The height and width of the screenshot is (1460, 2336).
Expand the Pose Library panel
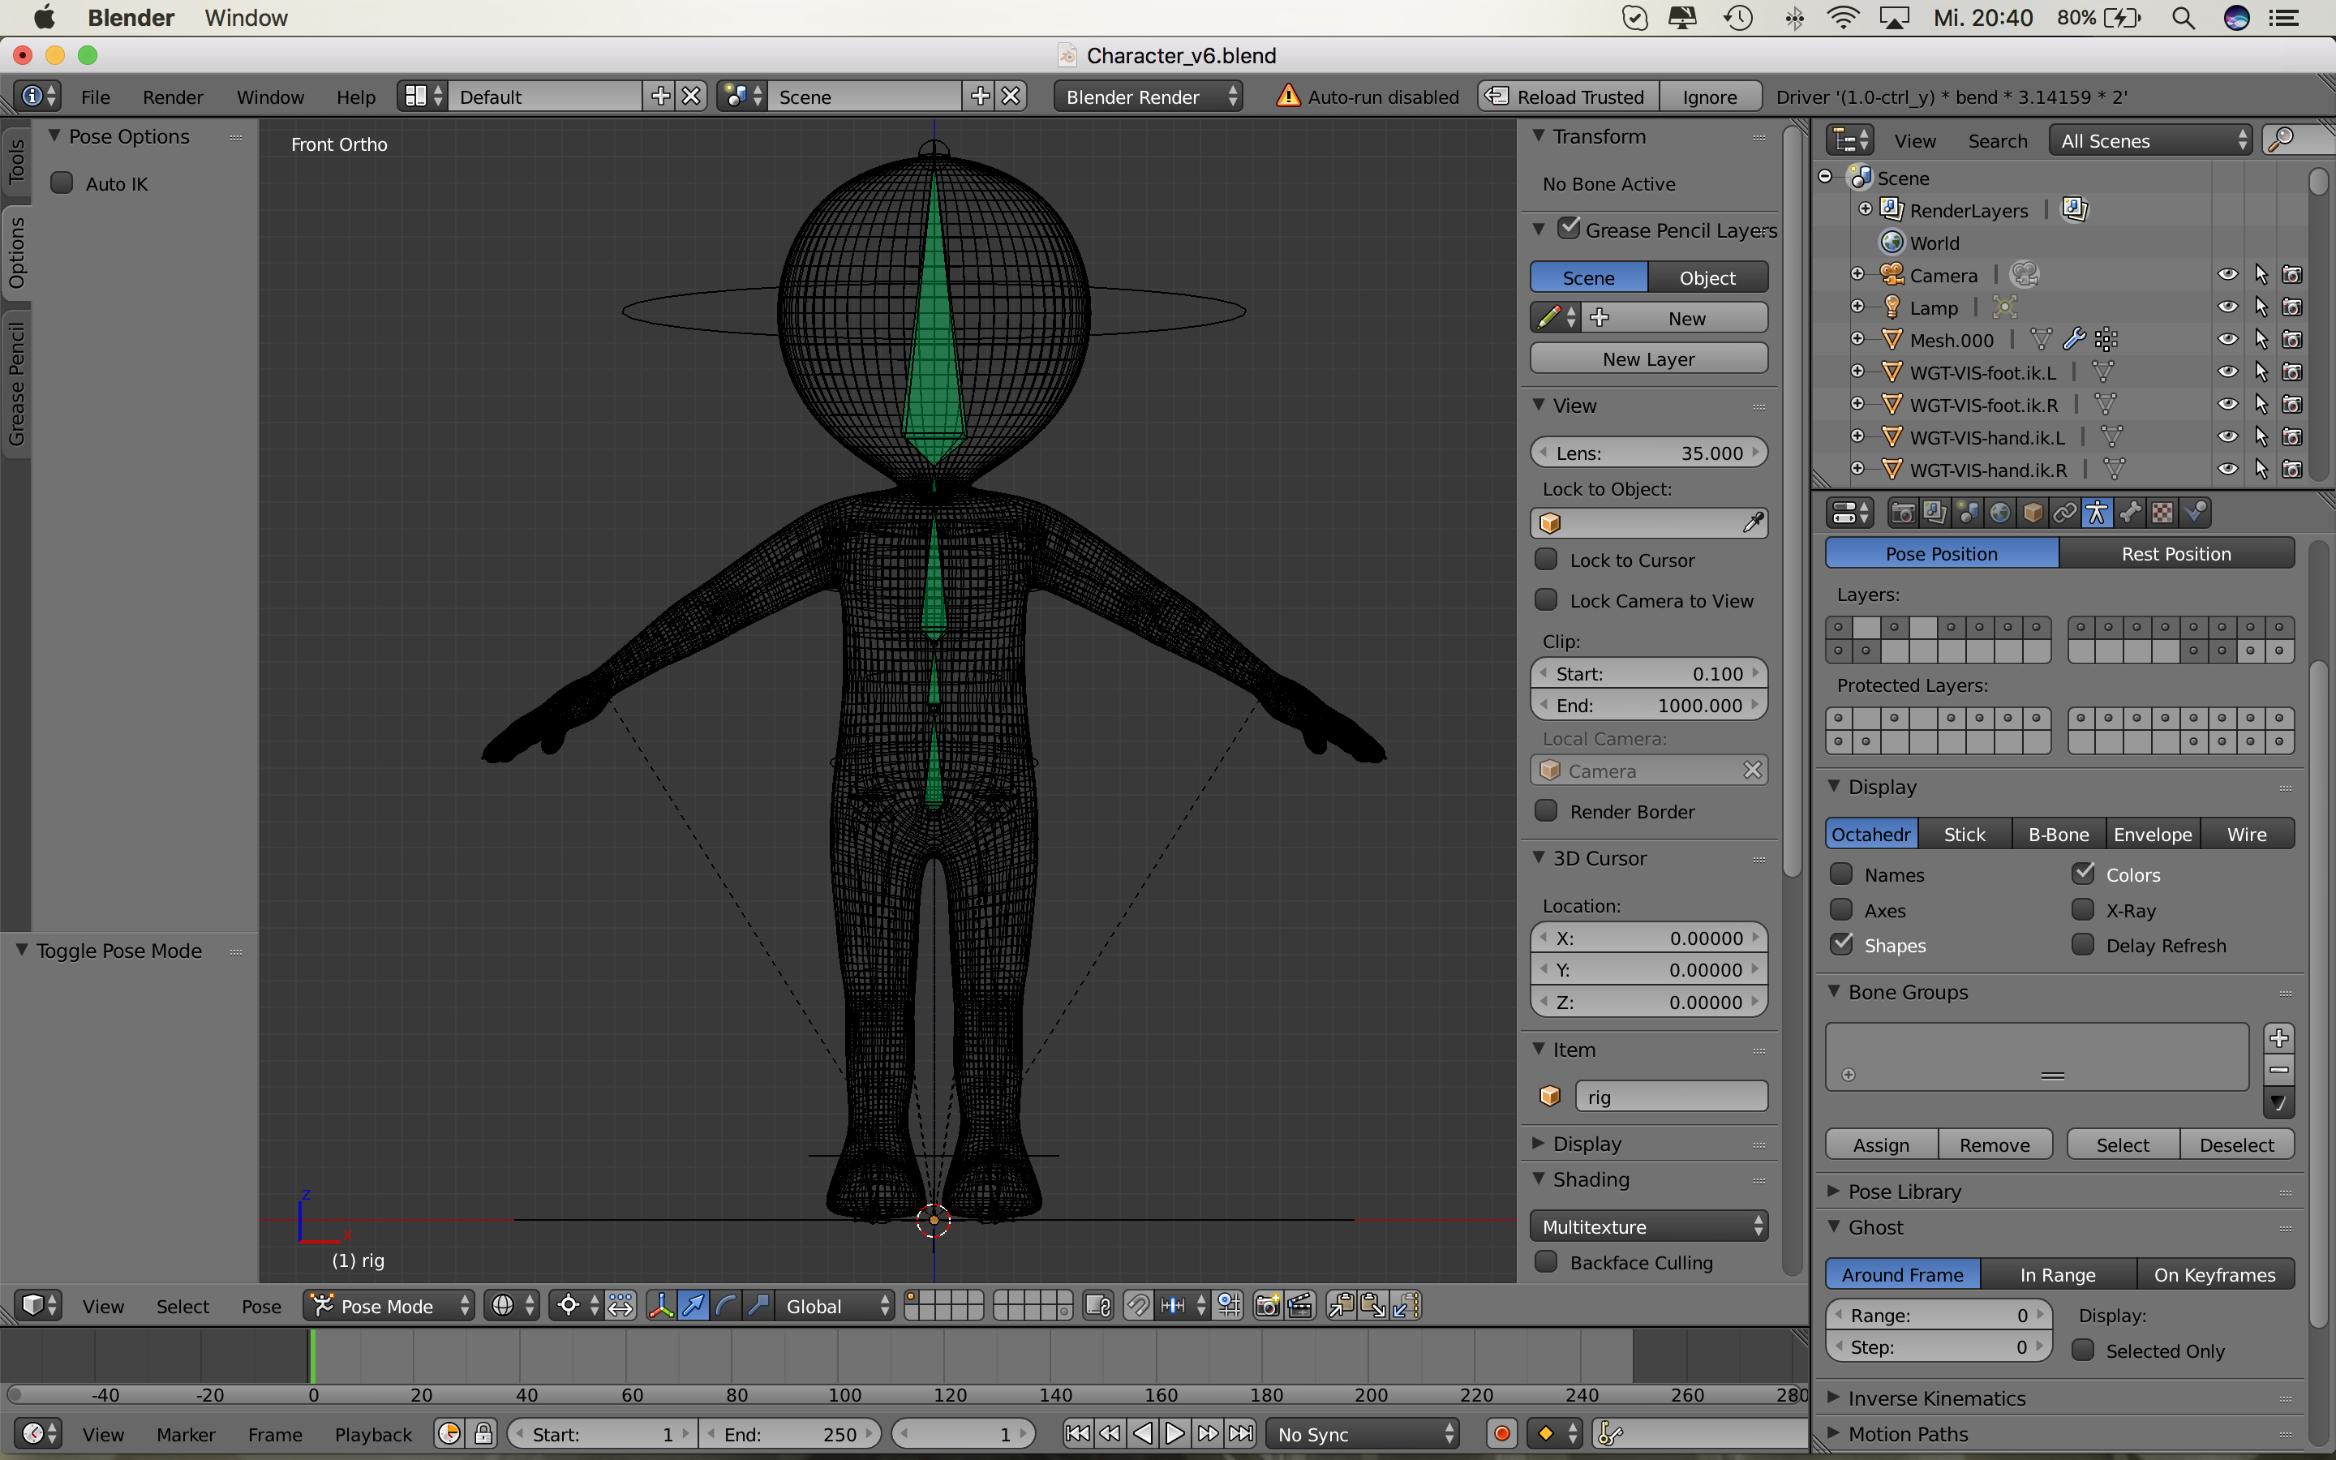pos(1904,1192)
